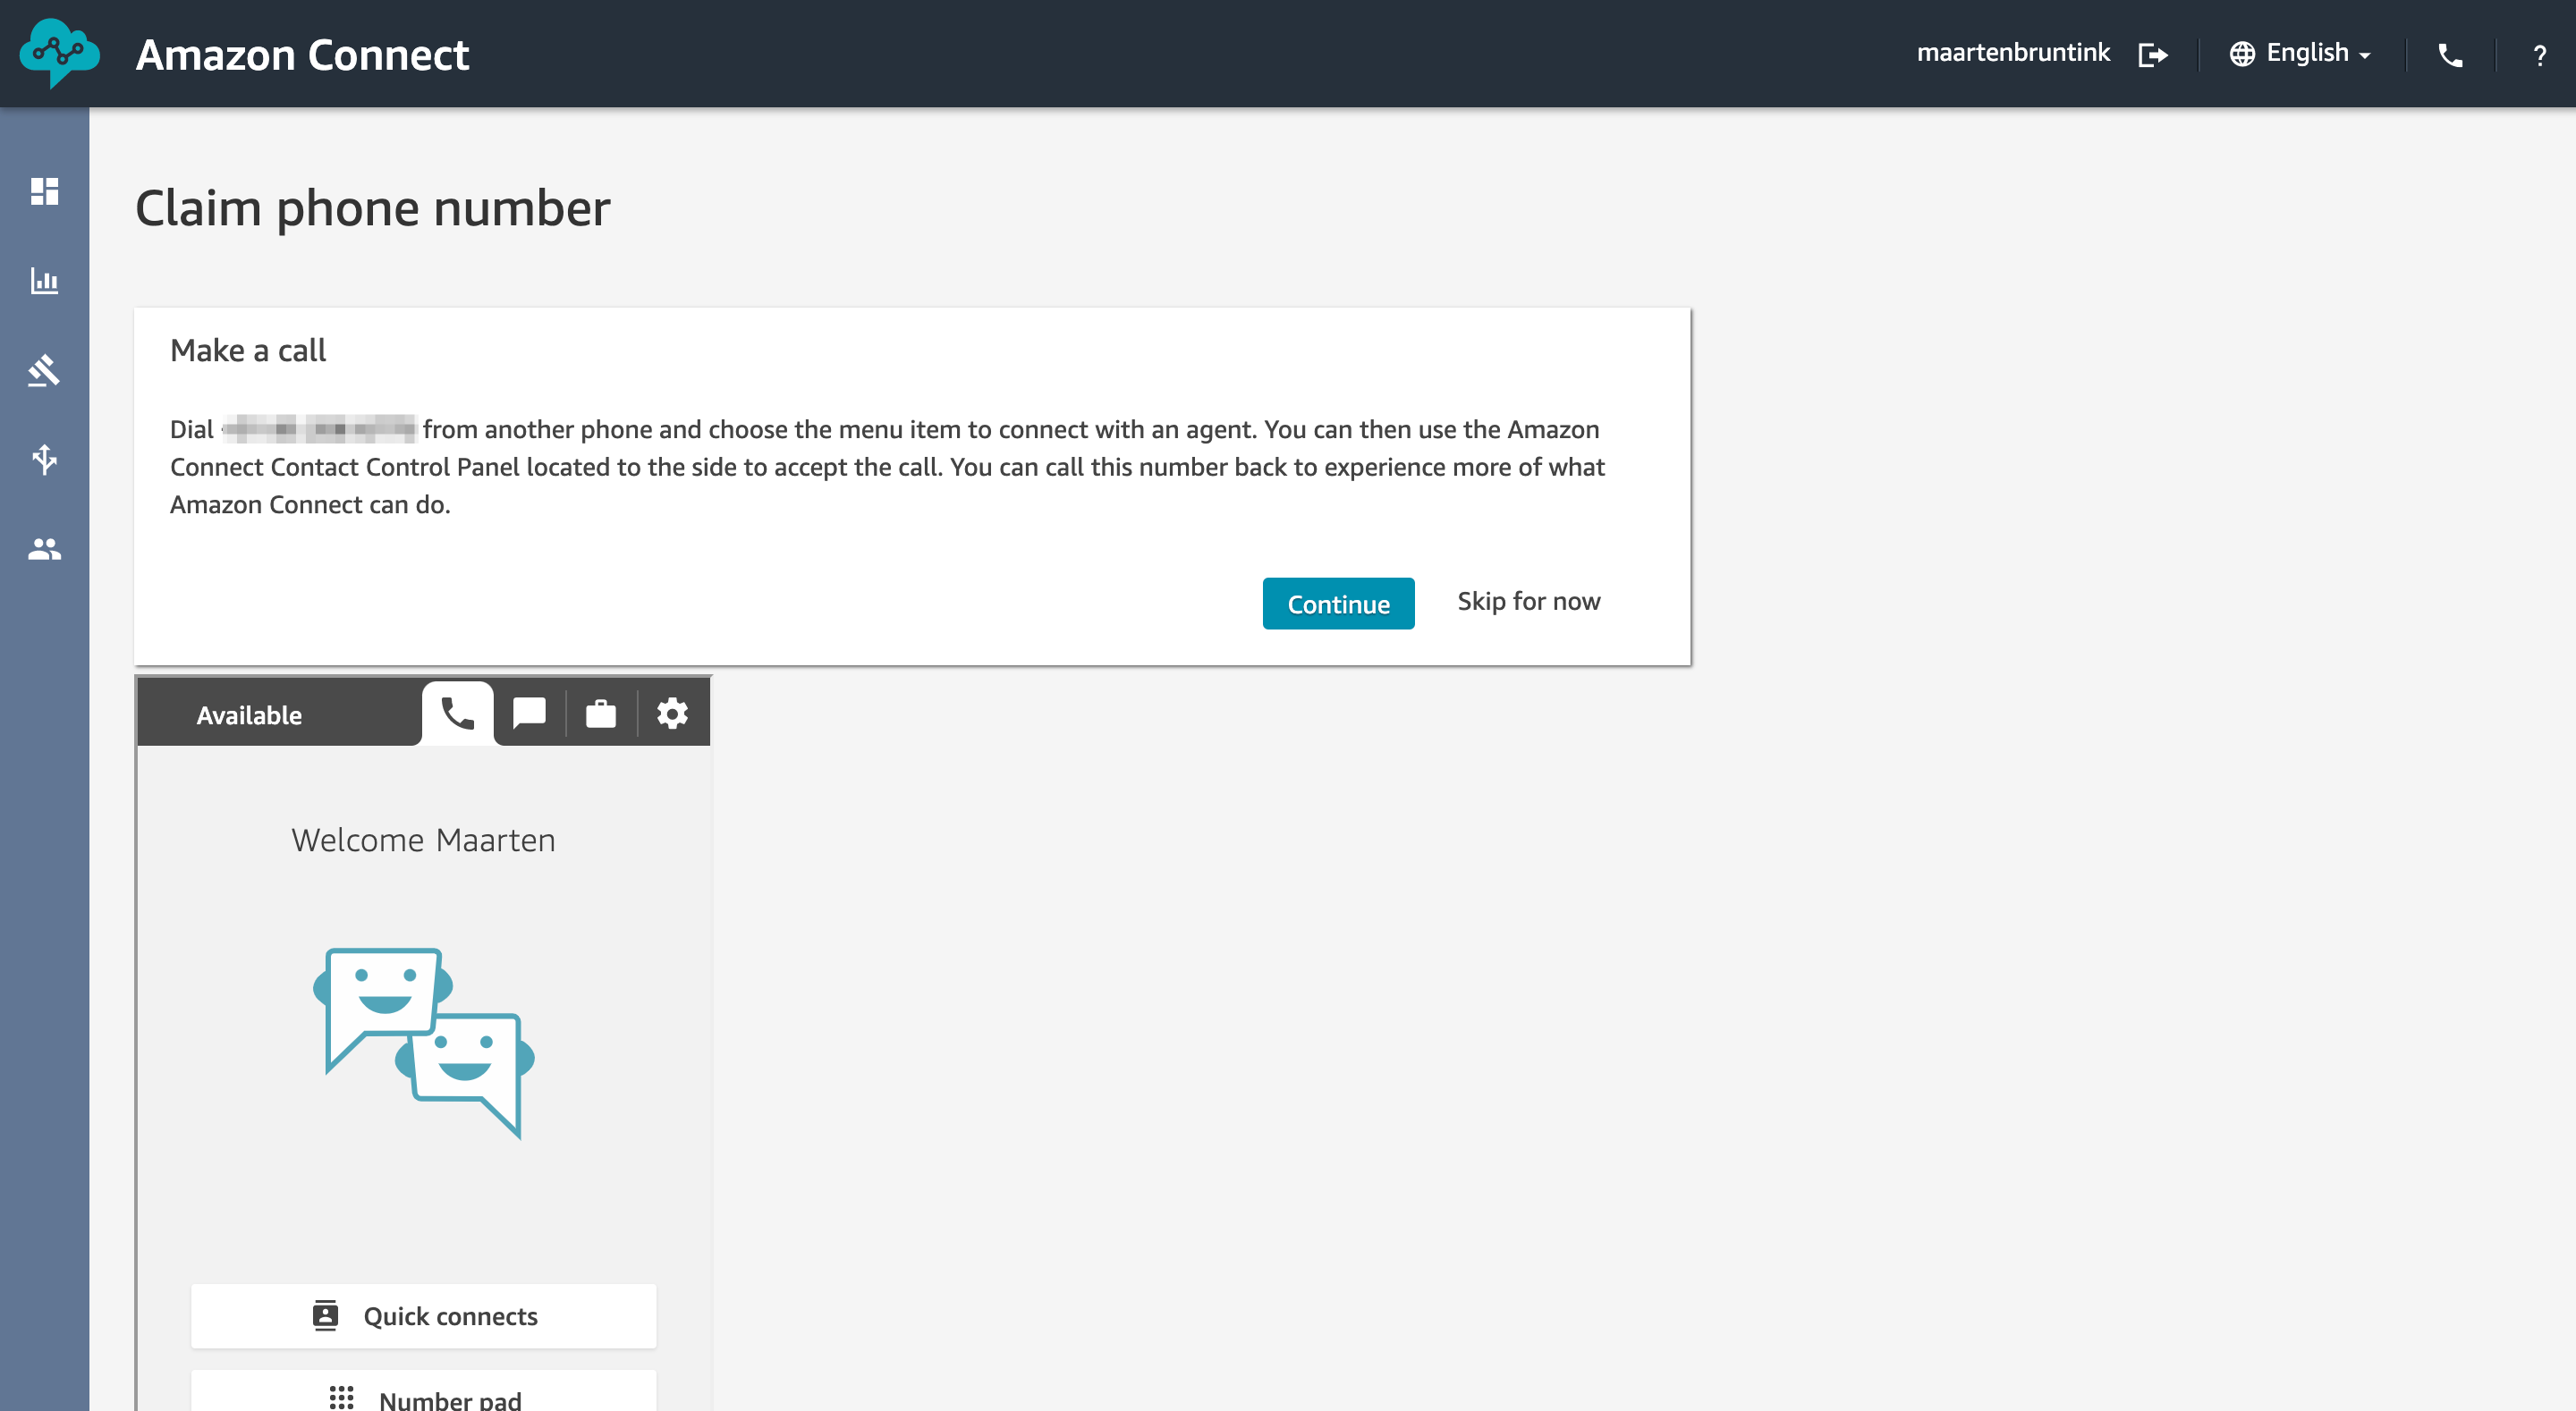Screen dimensions: 2576x1411
Task: Click the logout icon beside maartenbruntink
Action: tap(2152, 54)
